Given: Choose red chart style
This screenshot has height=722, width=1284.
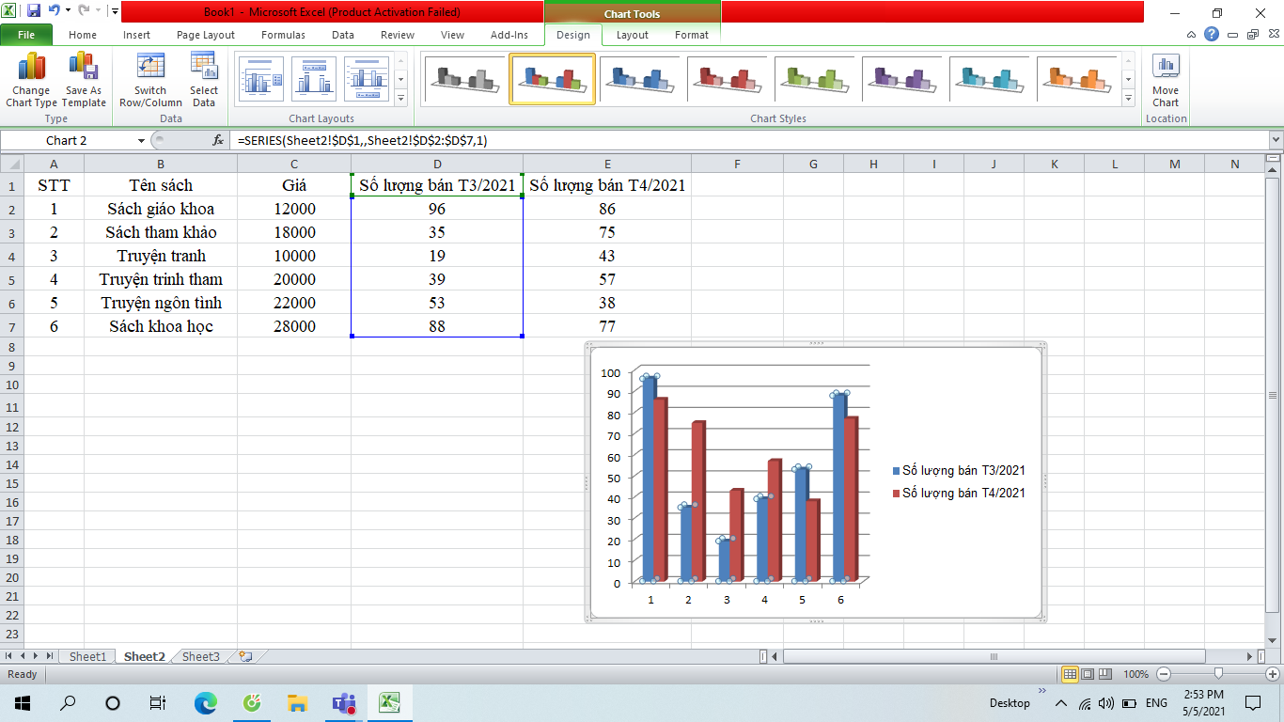Looking at the screenshot, I should pos(727,79).
